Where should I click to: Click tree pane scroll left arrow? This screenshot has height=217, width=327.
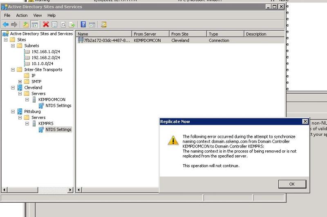[x=4, y=190]
